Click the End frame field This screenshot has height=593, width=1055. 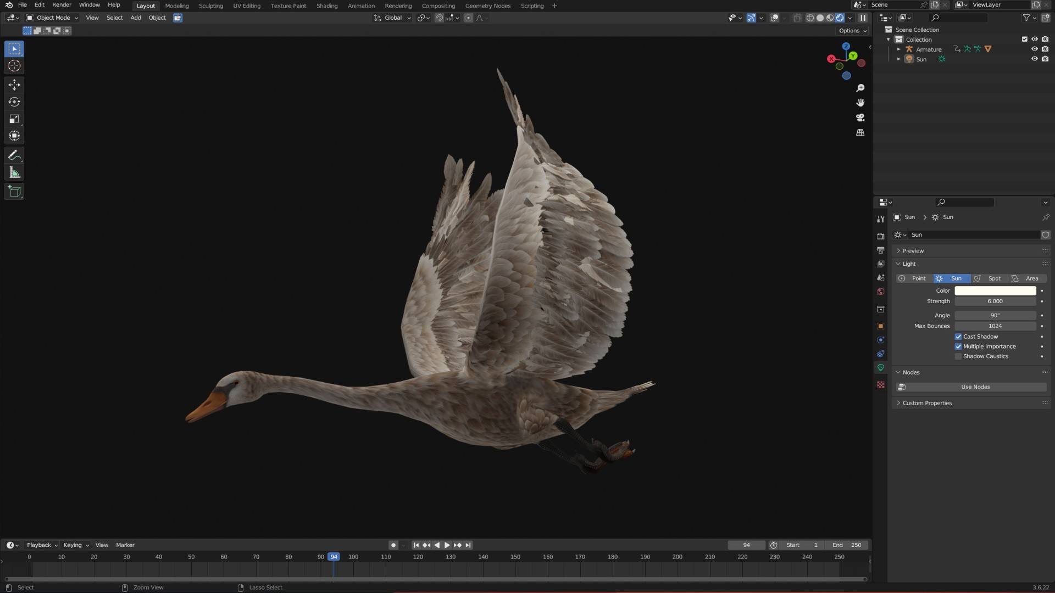(847, 545)
